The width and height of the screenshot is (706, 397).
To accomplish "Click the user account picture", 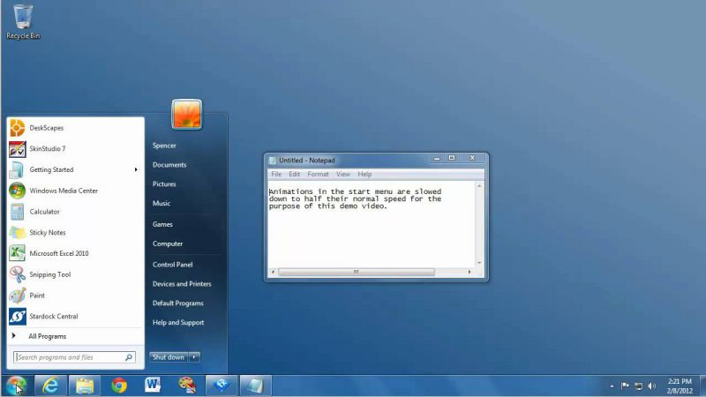I will pos(186,115).
